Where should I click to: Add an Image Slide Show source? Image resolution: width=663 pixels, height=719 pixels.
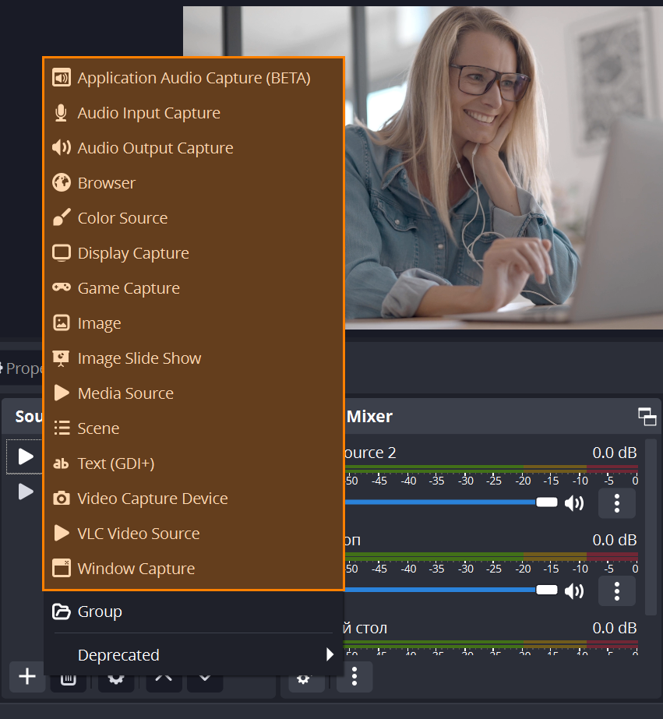point(139,358)
